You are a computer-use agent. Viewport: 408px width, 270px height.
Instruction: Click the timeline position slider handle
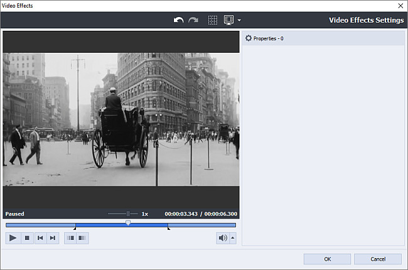pyautogui.click(x=128, y=223)
